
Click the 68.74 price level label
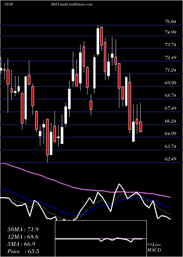(x=171, y=95)
